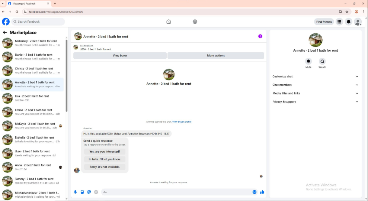
Task: Attach a photo using the image icon
Action: [x=82, y=192]
